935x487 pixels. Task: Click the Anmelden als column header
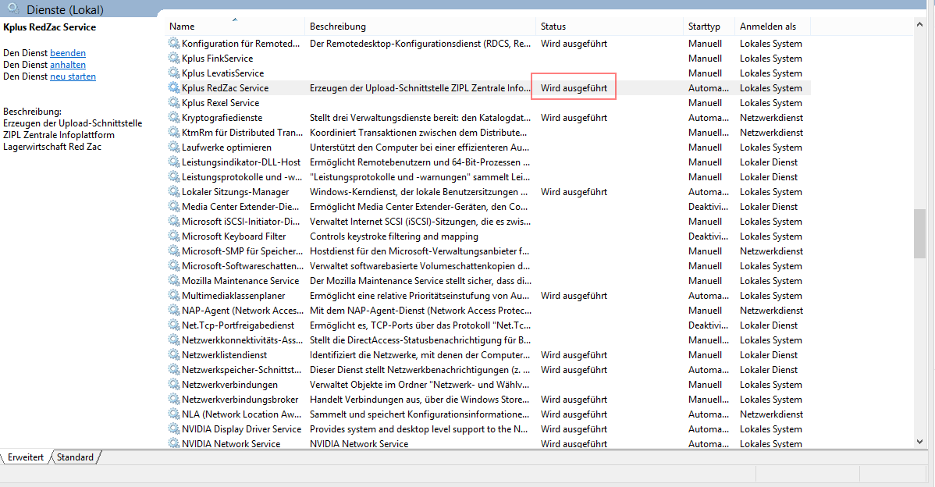[768, 27]
